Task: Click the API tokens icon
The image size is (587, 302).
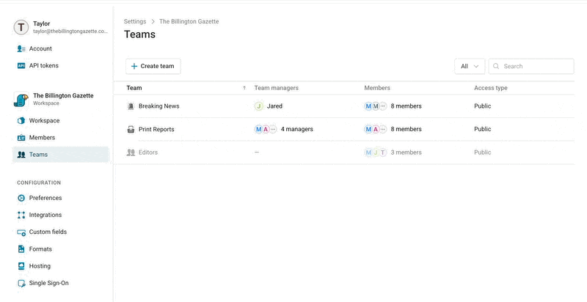Action: click(x=21, y=66)
